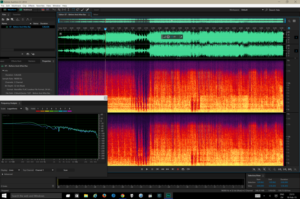Select the Lasso Selection tool
Image resolution: width=300 pixels, height=199 pixels.
click(x=78, y=10)
